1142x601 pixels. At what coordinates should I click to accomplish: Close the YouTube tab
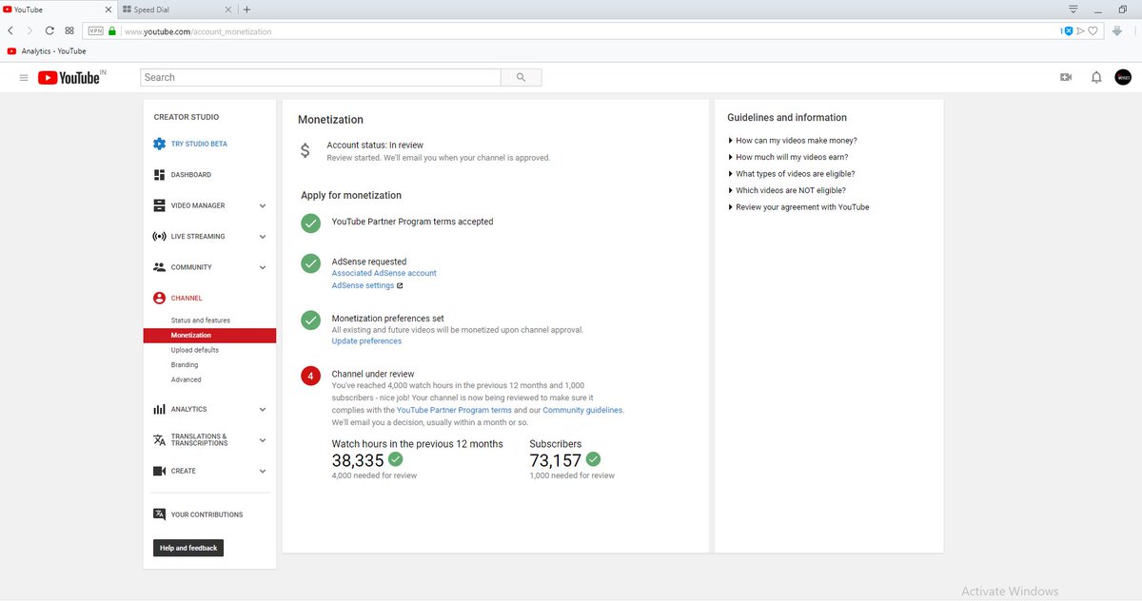(x=107, y=10)
